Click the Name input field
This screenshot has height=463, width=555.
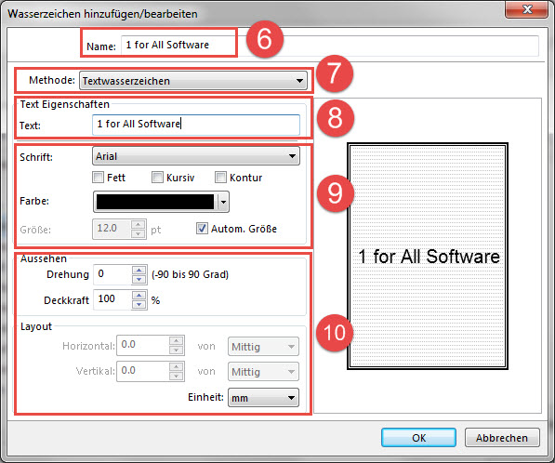pos(330,46)
